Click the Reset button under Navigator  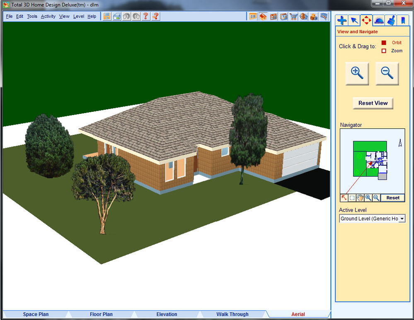click(392, 198)
